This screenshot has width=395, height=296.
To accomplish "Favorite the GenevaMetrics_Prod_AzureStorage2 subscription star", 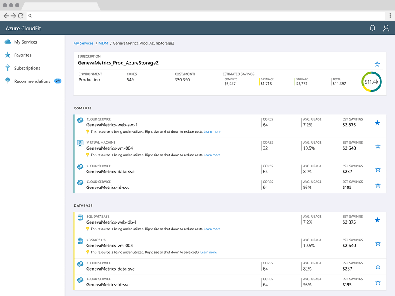I will [x=377, y=64].
